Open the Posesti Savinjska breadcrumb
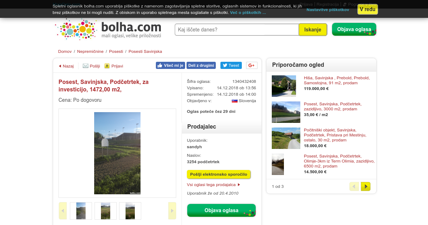This screenshot has height=225, width=428. click(x=145, y=51)
